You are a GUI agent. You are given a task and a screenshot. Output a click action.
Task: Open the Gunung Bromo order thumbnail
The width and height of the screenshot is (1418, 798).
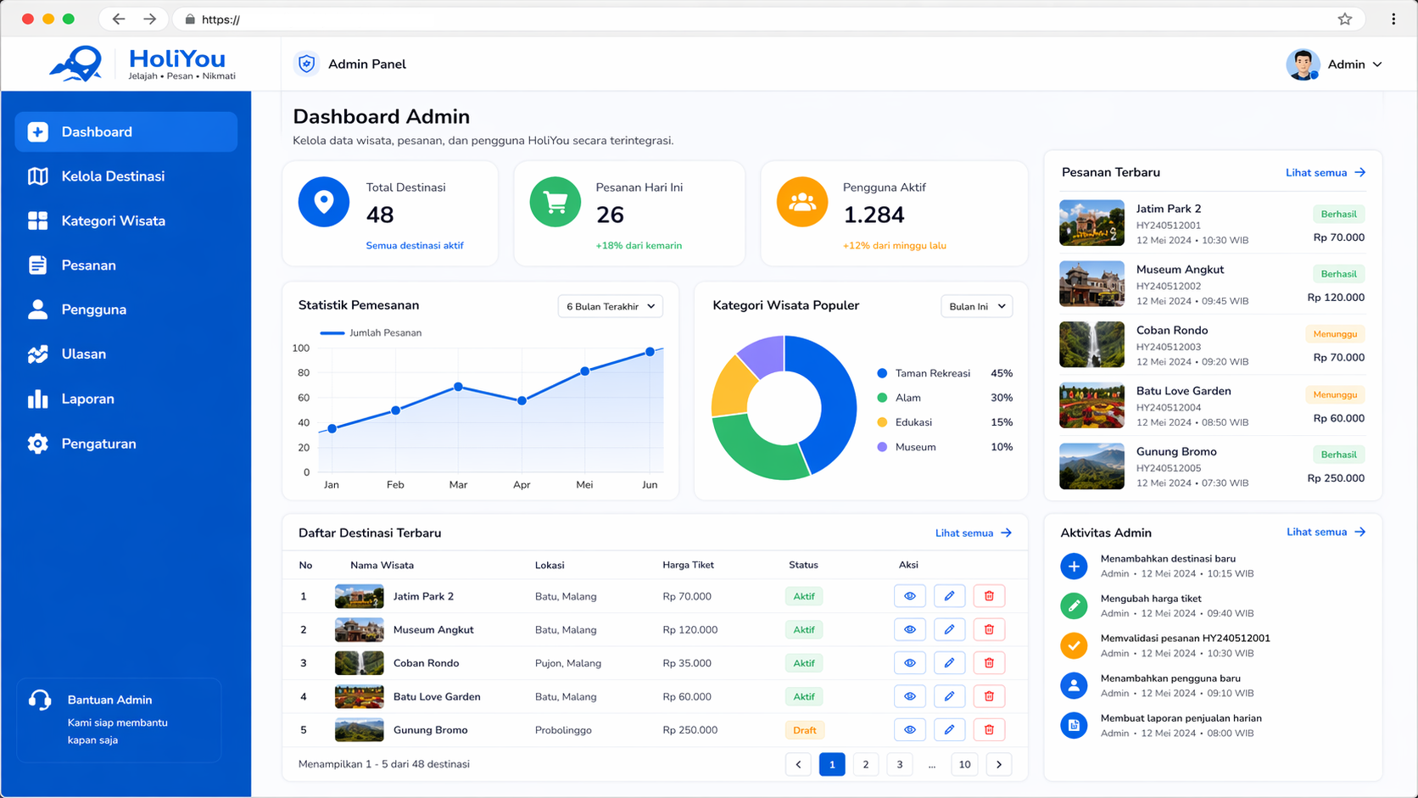point(1091,466)
